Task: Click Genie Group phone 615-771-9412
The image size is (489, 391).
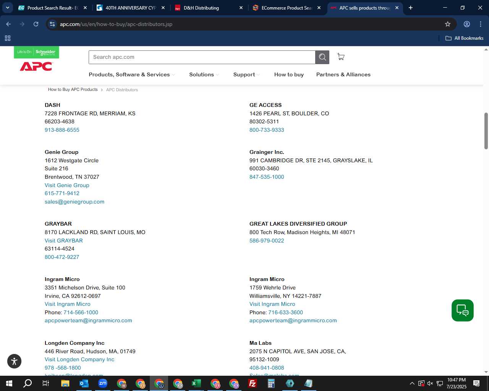Action: tap(62, 193)
